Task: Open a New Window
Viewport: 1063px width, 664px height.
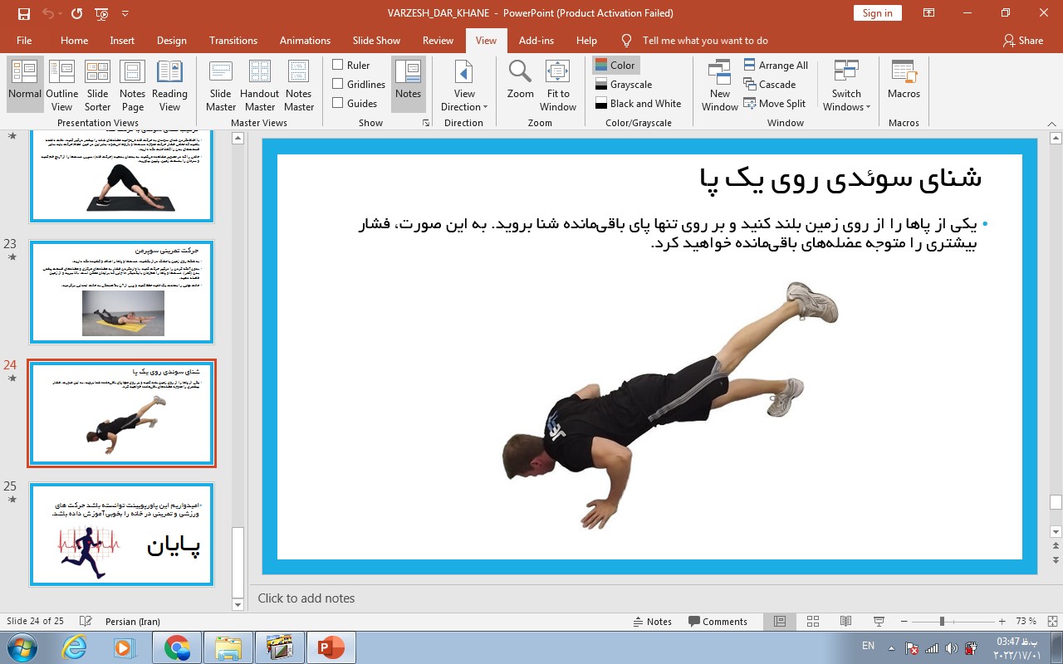Action: point(719,85)
